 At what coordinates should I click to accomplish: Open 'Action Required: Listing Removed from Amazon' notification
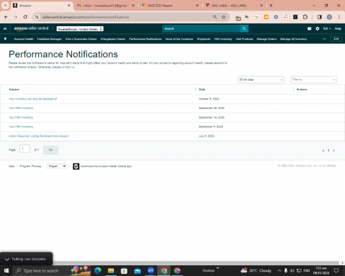[39, 136]
